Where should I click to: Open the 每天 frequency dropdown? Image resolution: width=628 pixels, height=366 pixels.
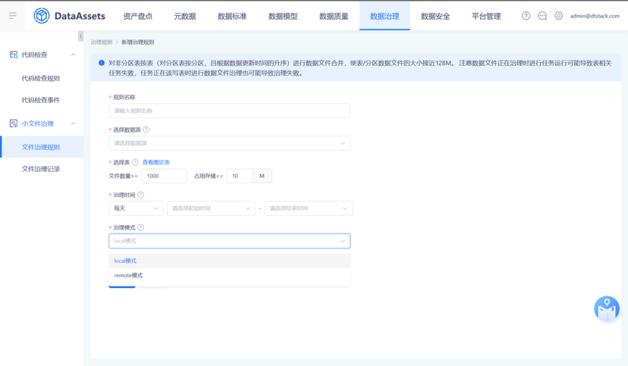(x=135, y=208)
